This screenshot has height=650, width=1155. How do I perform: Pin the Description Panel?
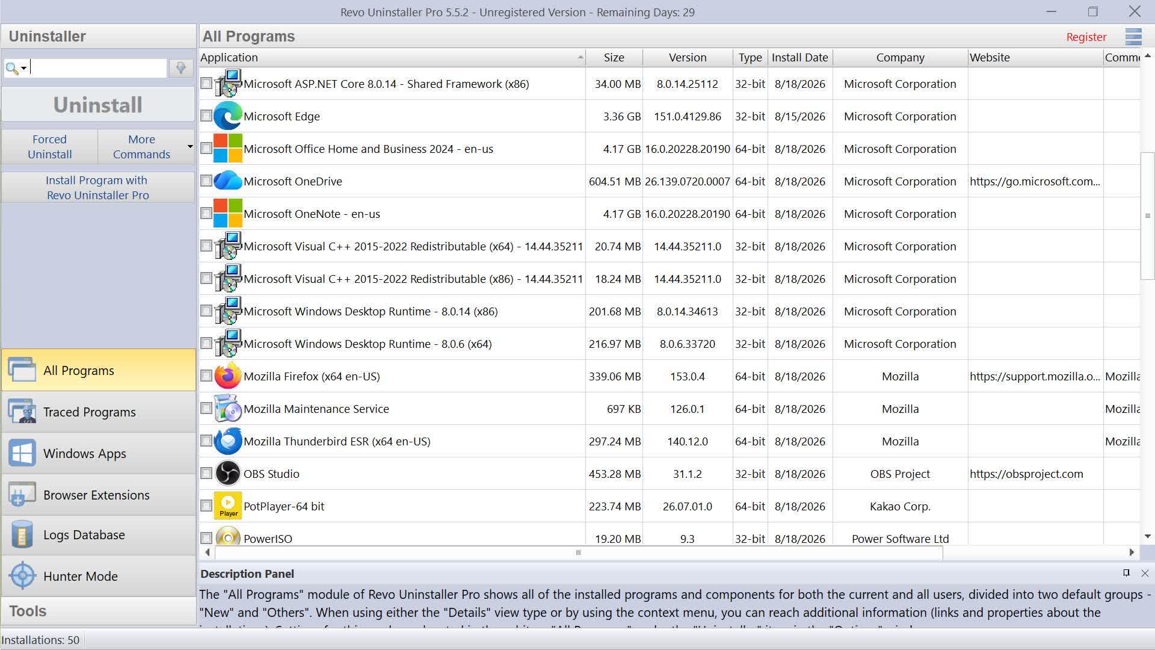[1126, 573]
